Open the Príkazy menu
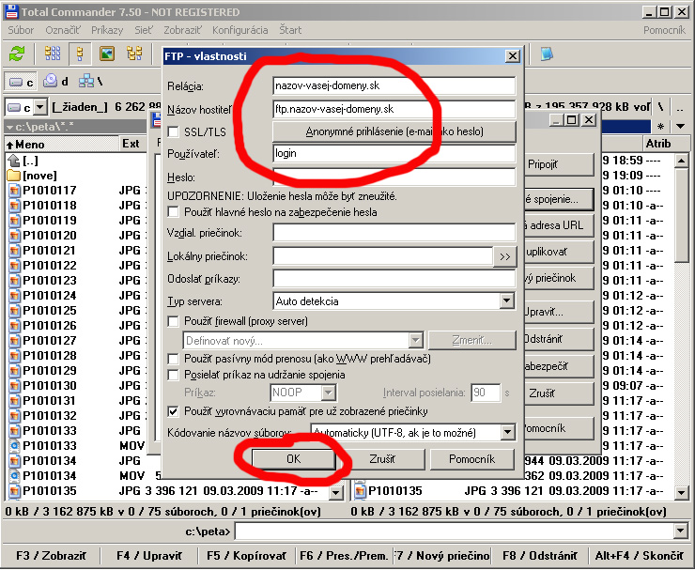 click(107, 30)
